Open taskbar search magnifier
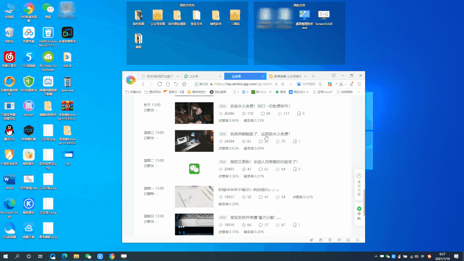 17,256
